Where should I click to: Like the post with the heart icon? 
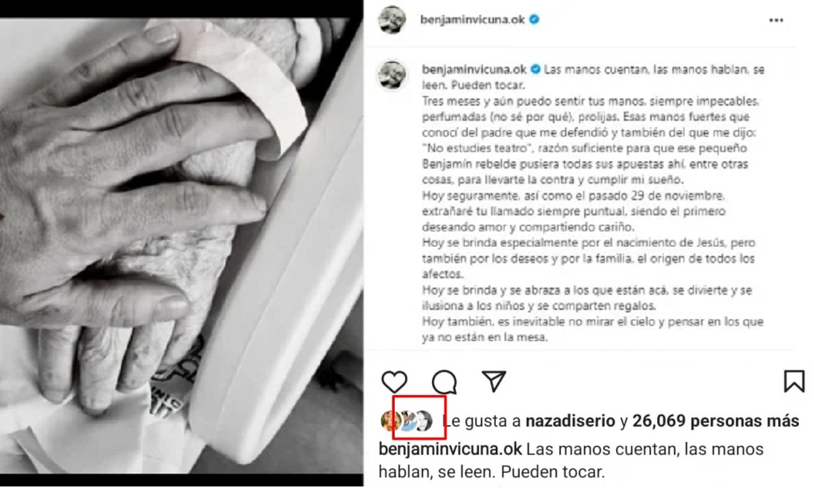click(x=394, y=382)
